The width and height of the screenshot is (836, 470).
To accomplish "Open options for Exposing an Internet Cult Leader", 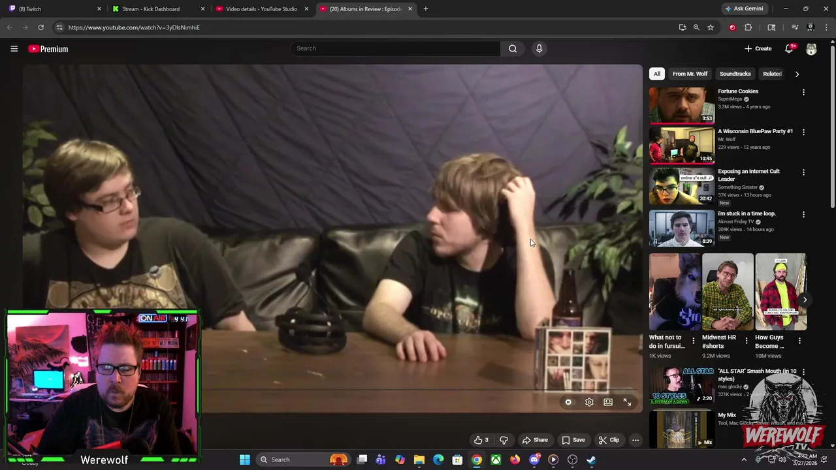I will 803,172.
